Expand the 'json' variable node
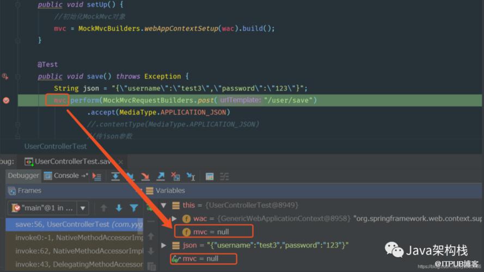 tap(163, 245)
